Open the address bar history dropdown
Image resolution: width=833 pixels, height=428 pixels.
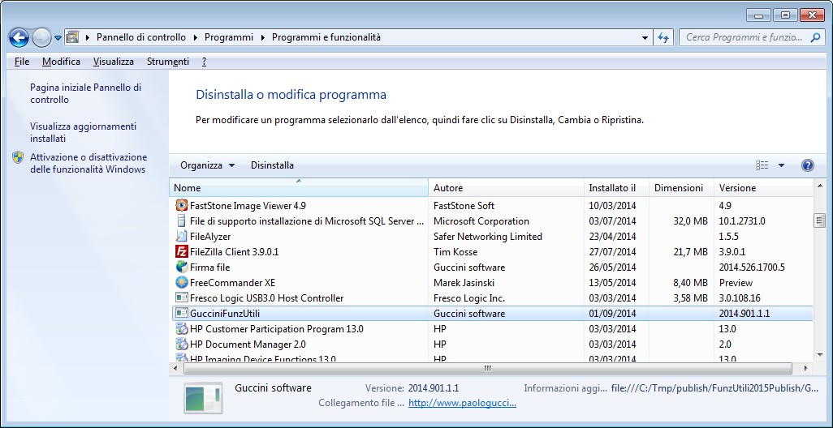[x=645, y=37]
